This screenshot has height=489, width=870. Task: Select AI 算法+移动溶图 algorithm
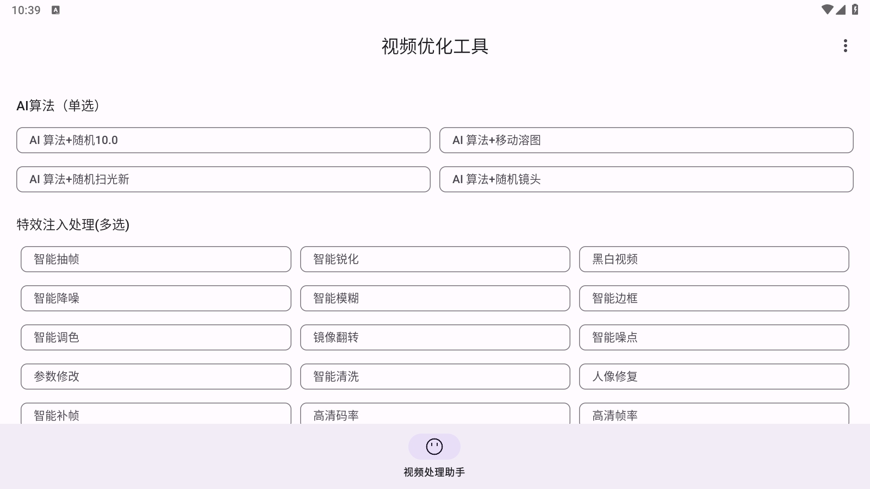click(x=646, y=140)
